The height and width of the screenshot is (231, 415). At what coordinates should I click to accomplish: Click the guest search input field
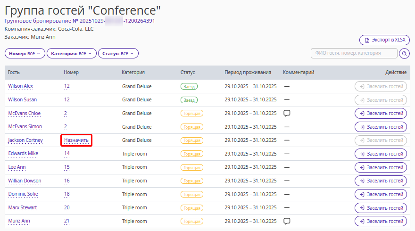coord(354,53)
